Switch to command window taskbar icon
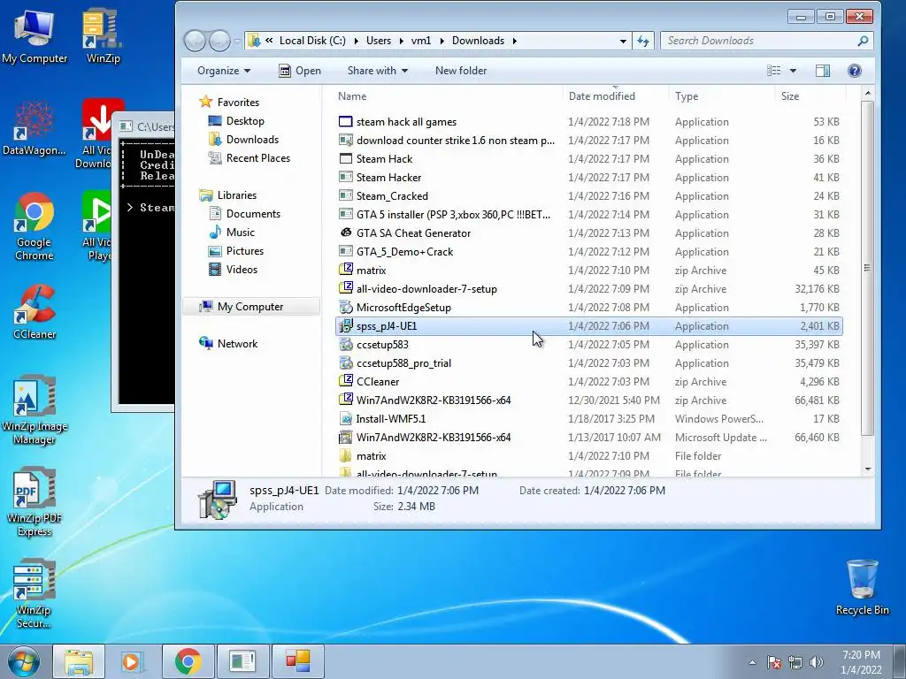This screenshot has height=679, width=906. coord(242,661)
